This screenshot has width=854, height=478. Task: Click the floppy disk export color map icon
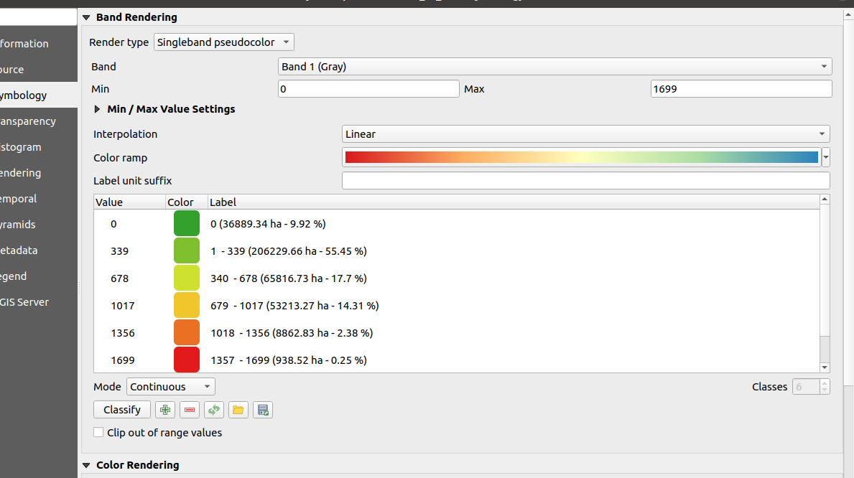263,410
